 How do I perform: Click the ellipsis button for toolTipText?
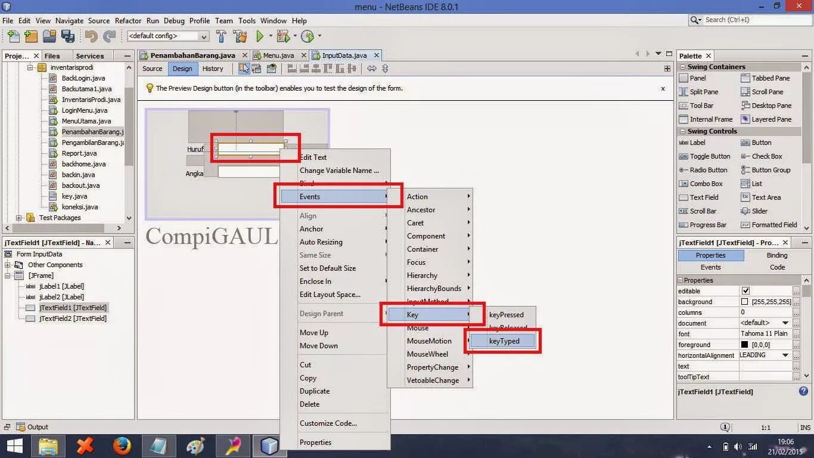point(796,377)
